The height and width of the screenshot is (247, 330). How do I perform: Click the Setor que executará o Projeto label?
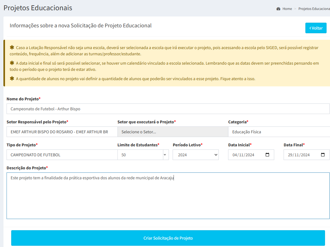click(146, 122)
